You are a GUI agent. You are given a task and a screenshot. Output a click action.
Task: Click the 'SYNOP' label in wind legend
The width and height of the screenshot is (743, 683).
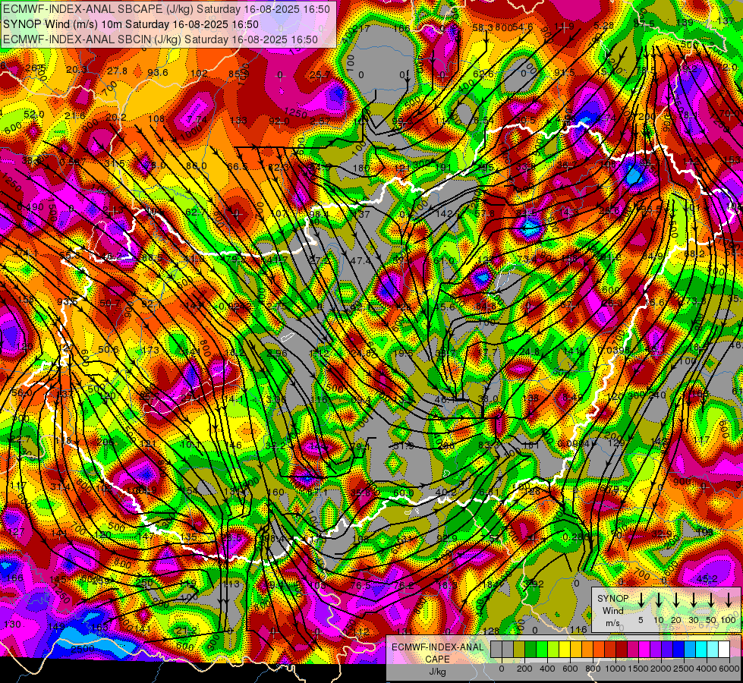tap(612, 599)
